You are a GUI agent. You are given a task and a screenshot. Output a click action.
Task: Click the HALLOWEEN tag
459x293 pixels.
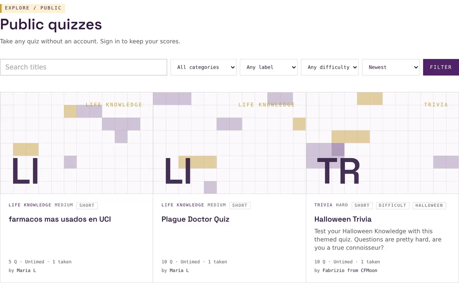pos(429,205)
